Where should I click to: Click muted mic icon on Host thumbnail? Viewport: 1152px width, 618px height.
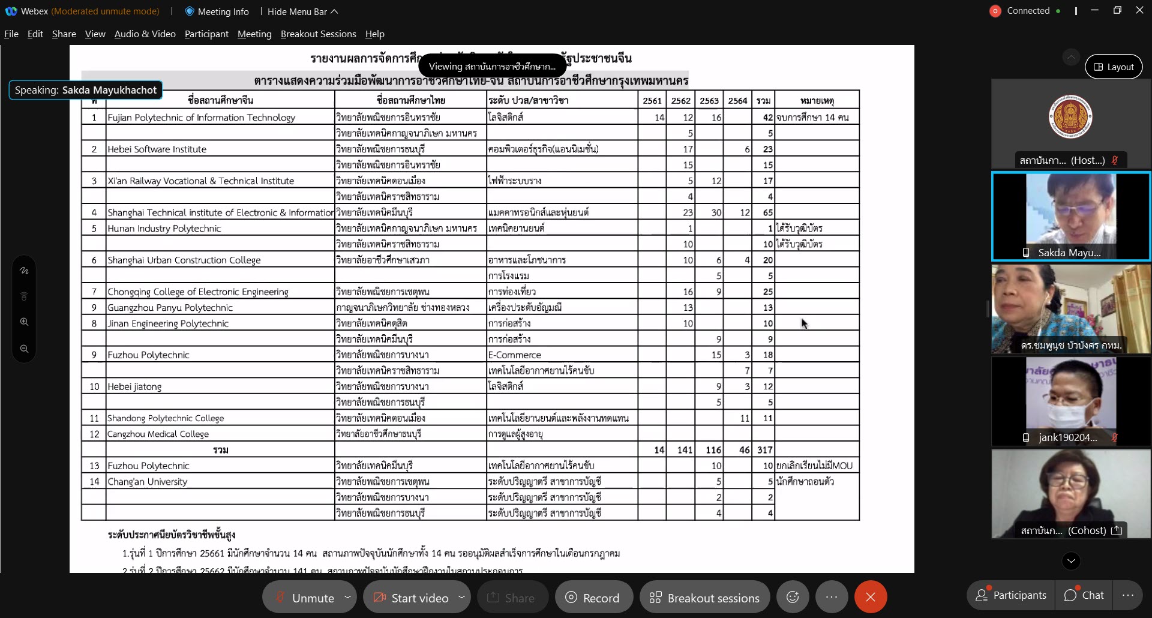pos(1114,160)
